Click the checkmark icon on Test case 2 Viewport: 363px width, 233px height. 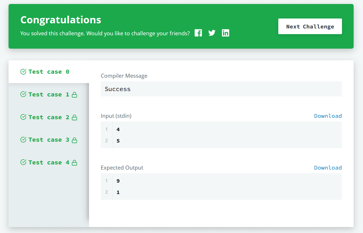pyautogui.click(x=23, y=117)
